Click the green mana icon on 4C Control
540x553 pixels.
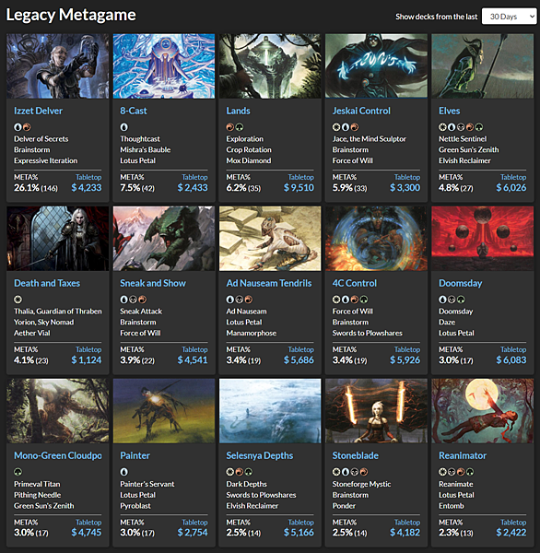(364, 300)
